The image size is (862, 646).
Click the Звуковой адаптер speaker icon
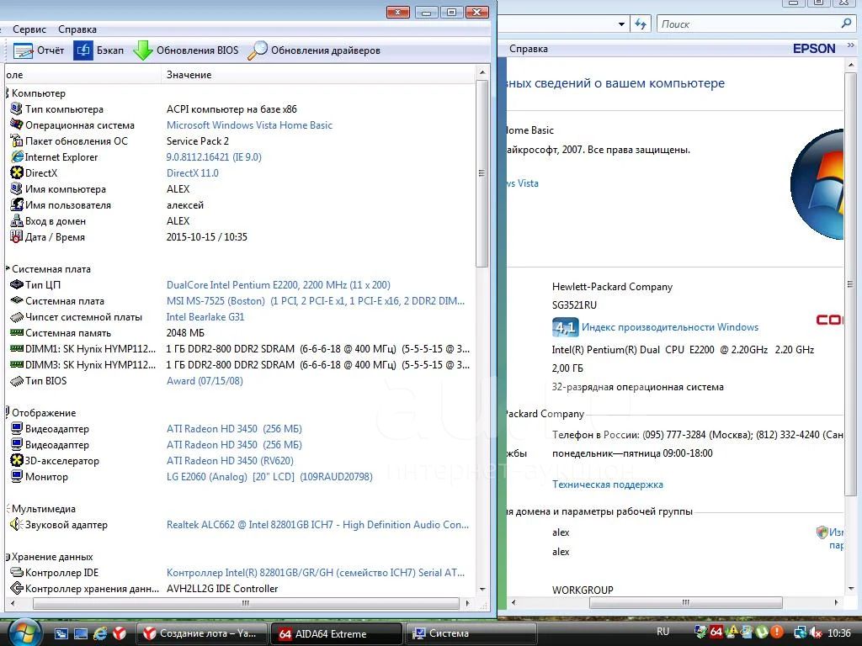coord(17,524)
